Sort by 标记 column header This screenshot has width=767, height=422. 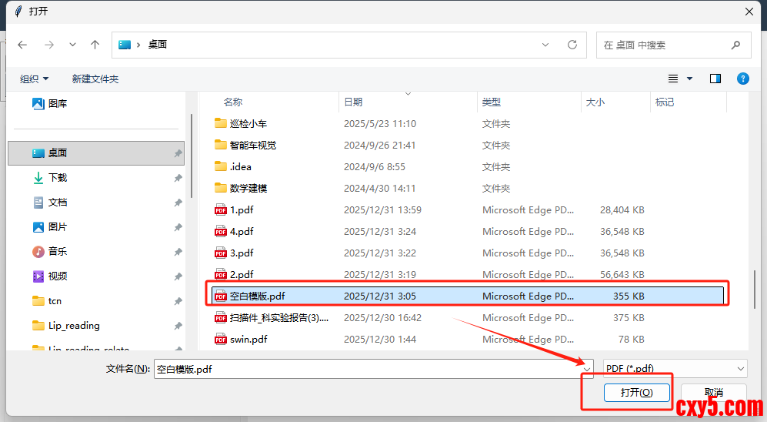(x=665, y=102)
